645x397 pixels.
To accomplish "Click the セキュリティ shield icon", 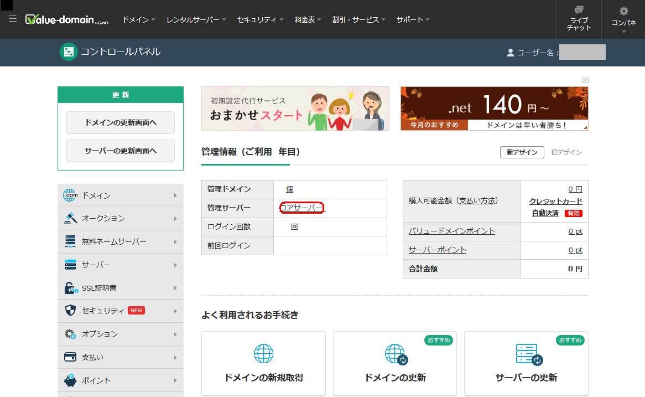I will tap(70, 311).
